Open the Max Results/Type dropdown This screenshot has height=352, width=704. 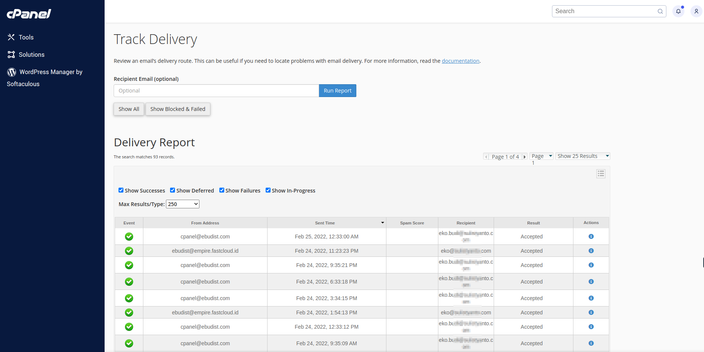(x=182, y=204)
